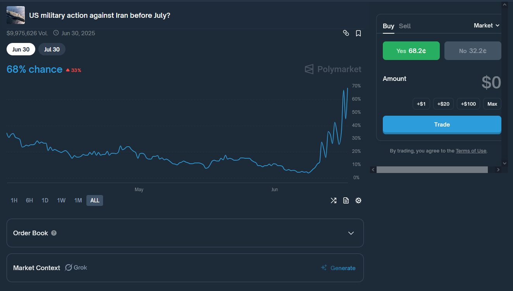Add +$100 to amount
This screenshot has width=513, height=291.
tap(468, 104)
